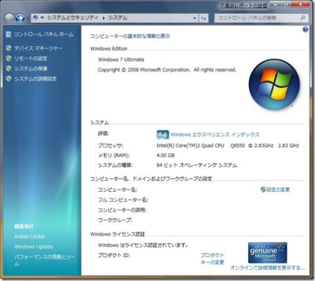This screenshot has width=315, height=281.
Task: Open システムの詳細設定 link
Action: click(x=35, y=79)
